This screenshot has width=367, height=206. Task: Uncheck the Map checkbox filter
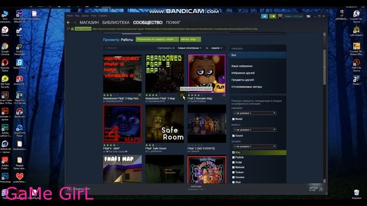(x=233, y=152)
